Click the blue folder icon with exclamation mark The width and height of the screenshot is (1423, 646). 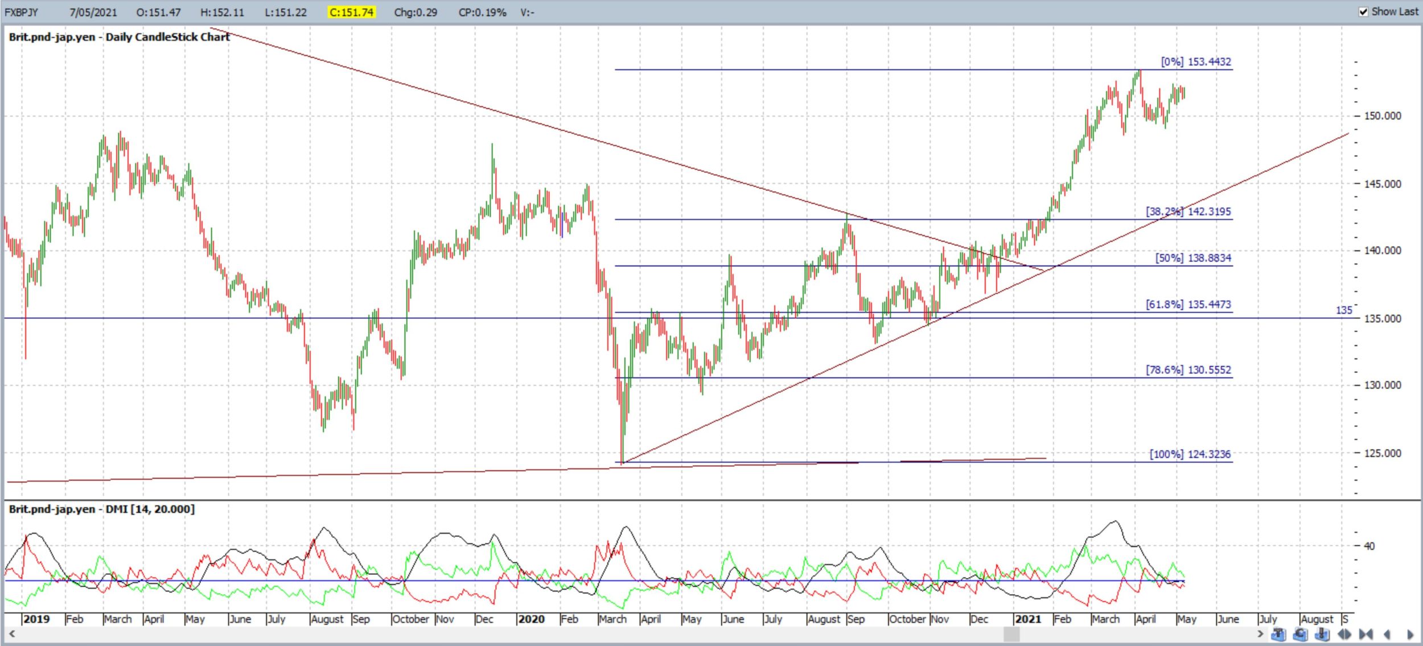click(1322, 634)
